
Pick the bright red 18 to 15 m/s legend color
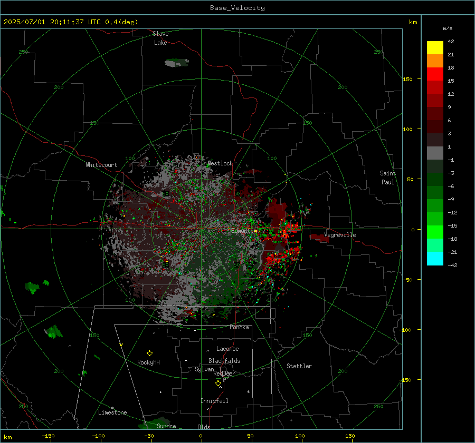point(435,74)
